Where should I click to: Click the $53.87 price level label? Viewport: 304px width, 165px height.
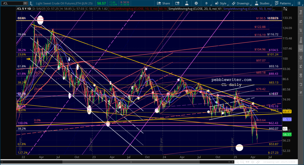point(273,144)
